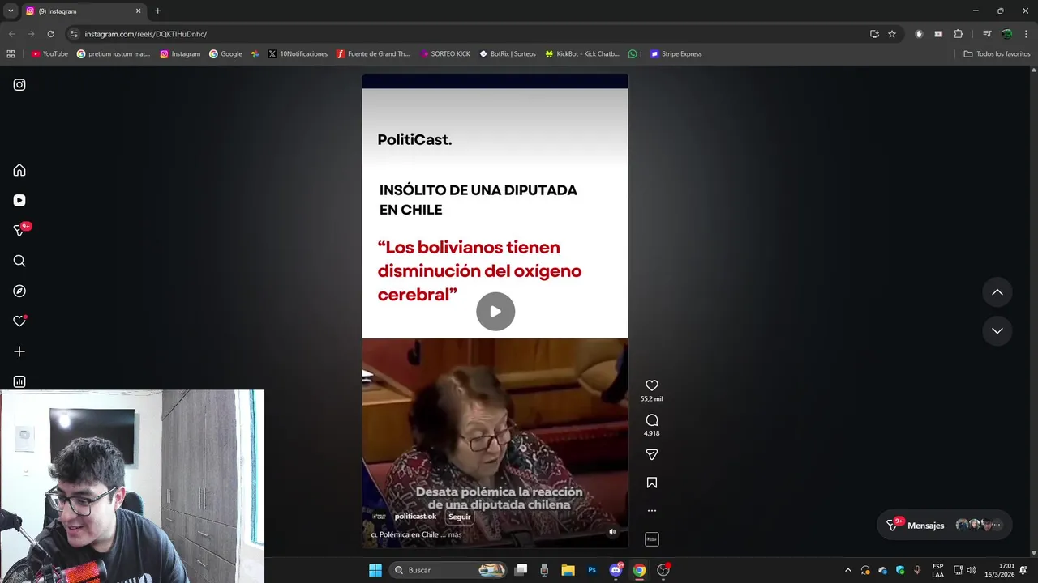
Task: Go to the previous reel
Action: tap(997, 292)
